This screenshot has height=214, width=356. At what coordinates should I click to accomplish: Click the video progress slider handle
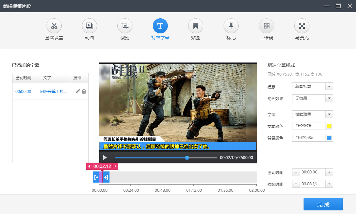187,158
